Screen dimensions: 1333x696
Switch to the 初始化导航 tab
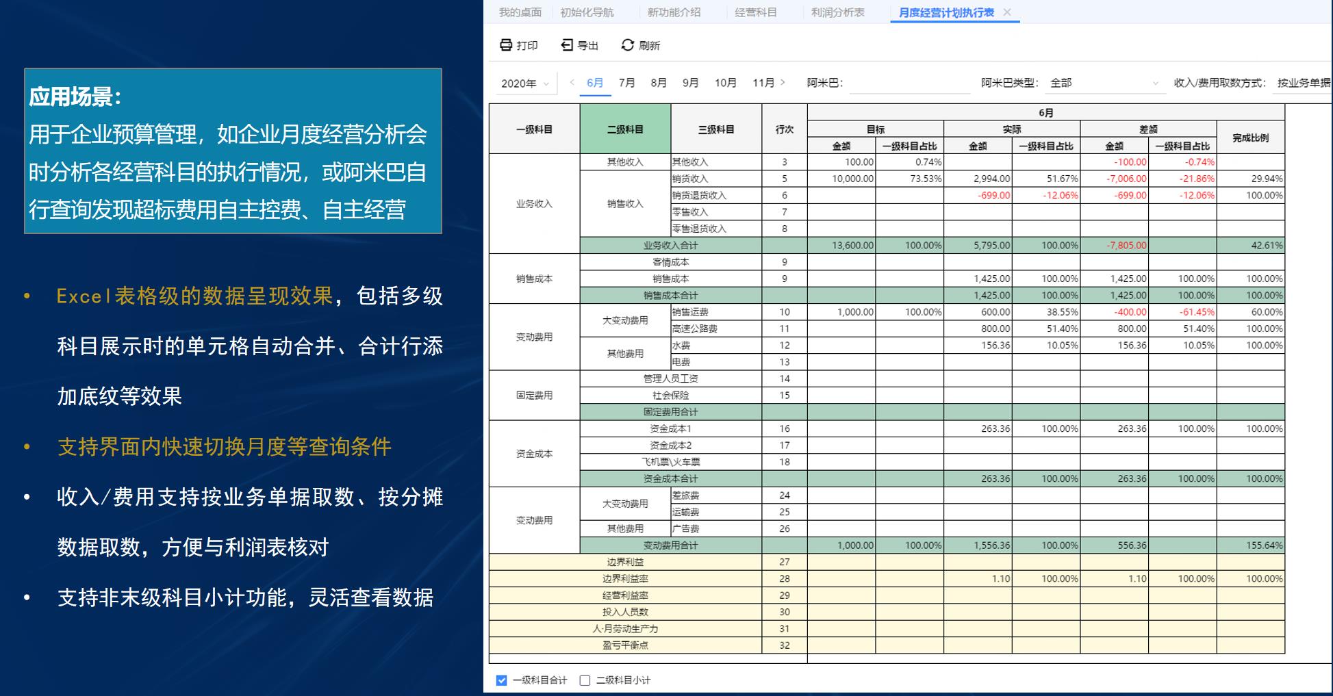[587, 12]
